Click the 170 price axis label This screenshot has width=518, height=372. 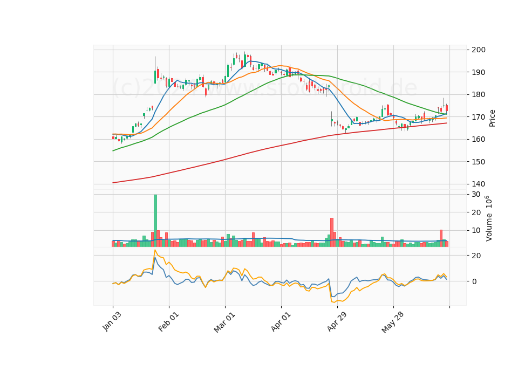(x=479, y=117)
